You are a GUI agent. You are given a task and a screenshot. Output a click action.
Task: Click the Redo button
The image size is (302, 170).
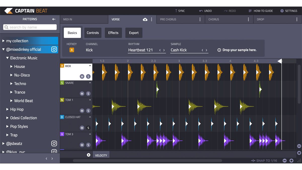click(x=230, y=11)
